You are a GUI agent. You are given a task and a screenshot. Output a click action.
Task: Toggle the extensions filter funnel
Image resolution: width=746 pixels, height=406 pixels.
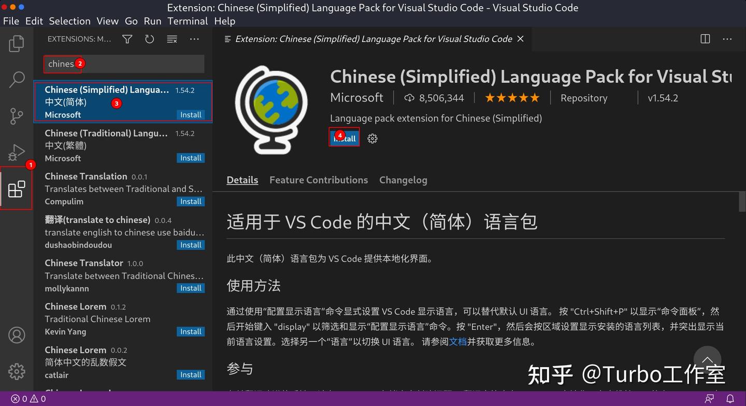[x=127, y=39]
